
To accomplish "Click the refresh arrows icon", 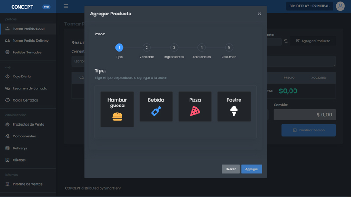I will click(x=286, y=41).
